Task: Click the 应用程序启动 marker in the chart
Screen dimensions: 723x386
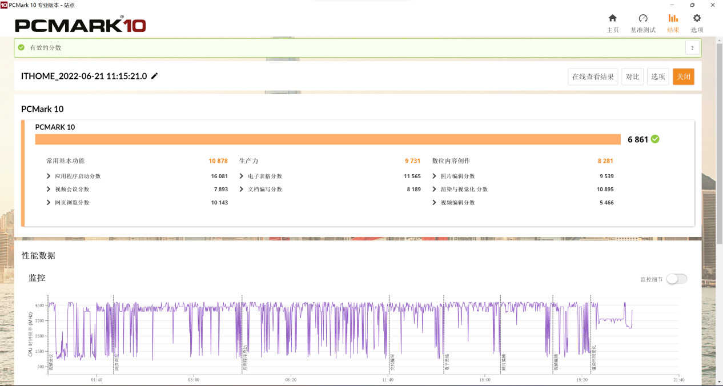Action: [246, 358]
